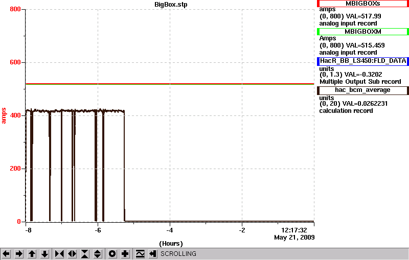Click 'Multiple Output Sub record' description

360,82
